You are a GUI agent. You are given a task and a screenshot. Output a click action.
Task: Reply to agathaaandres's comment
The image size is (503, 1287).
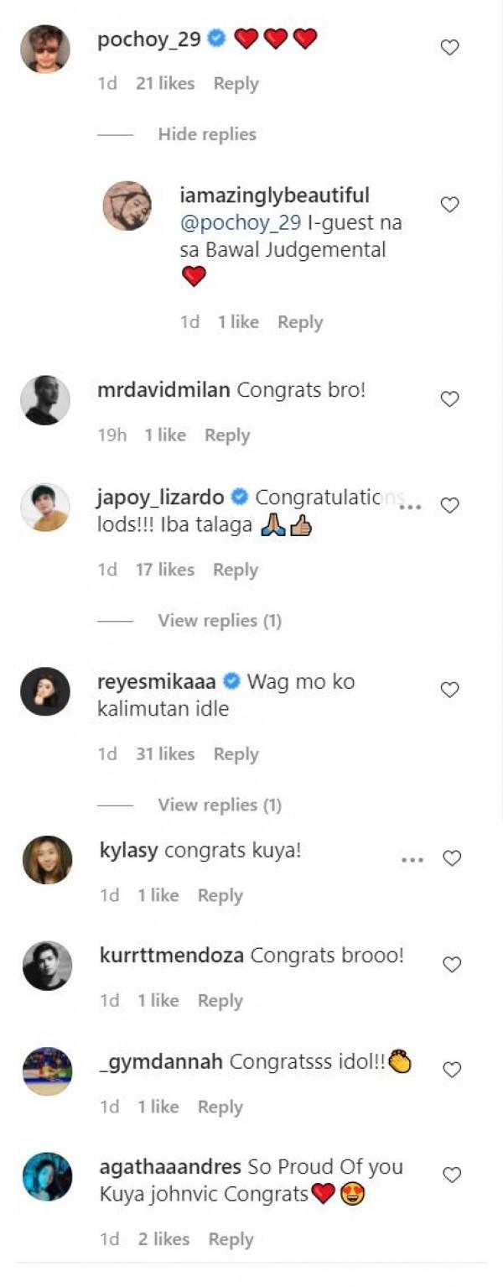click(231, 1239)
